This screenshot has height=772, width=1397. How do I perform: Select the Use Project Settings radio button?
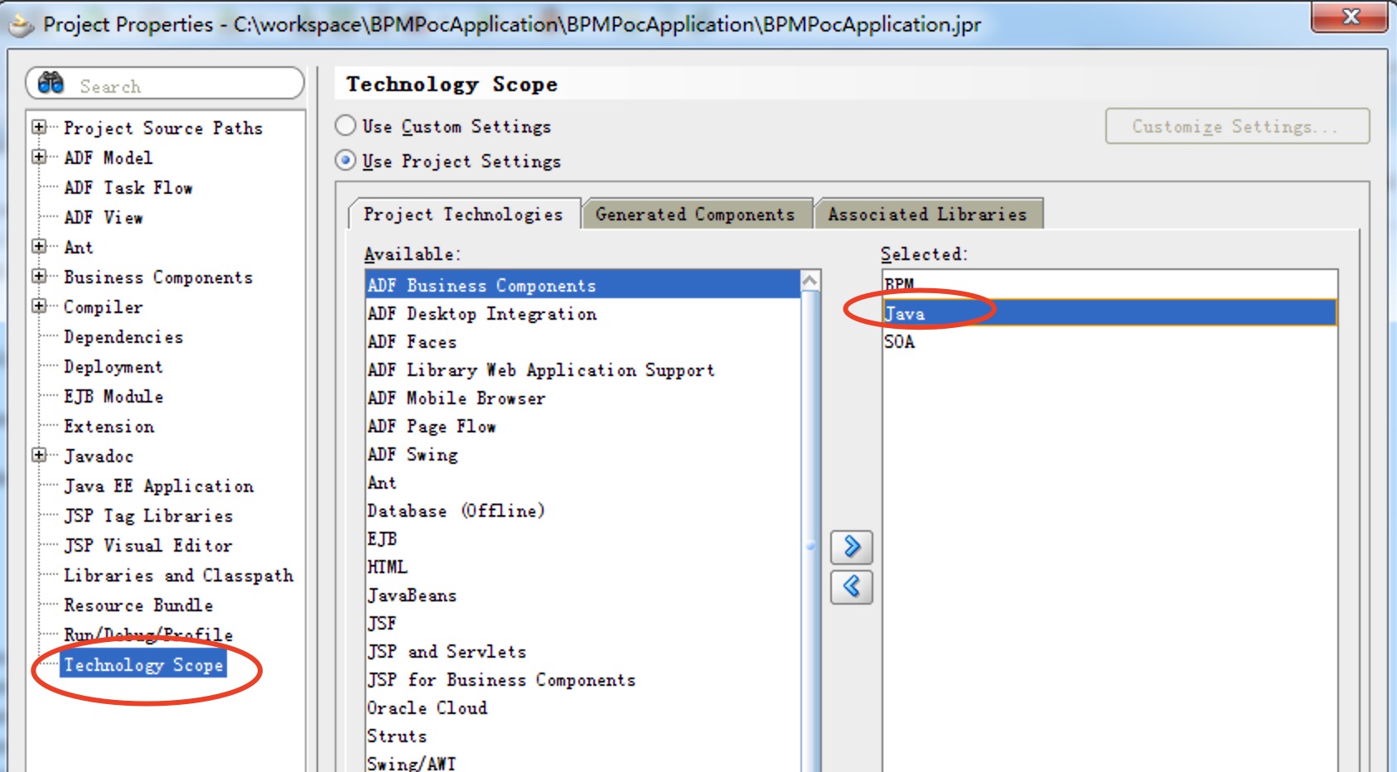346,160
